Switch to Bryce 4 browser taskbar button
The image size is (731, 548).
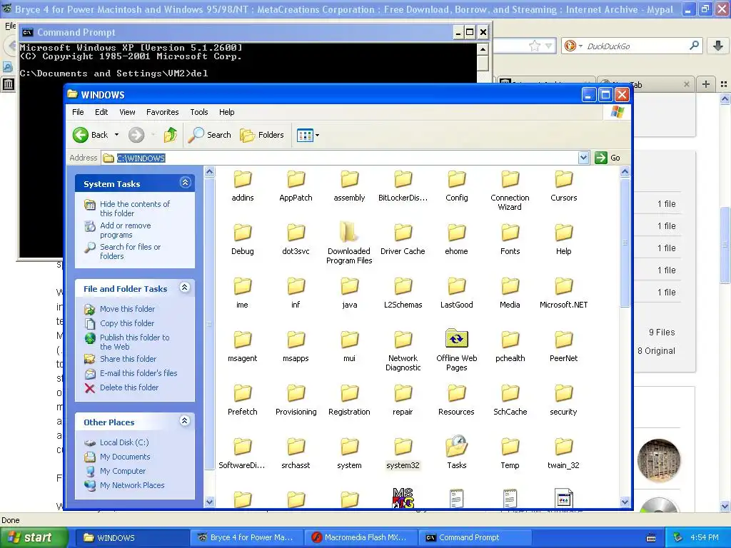pos(246,537)
